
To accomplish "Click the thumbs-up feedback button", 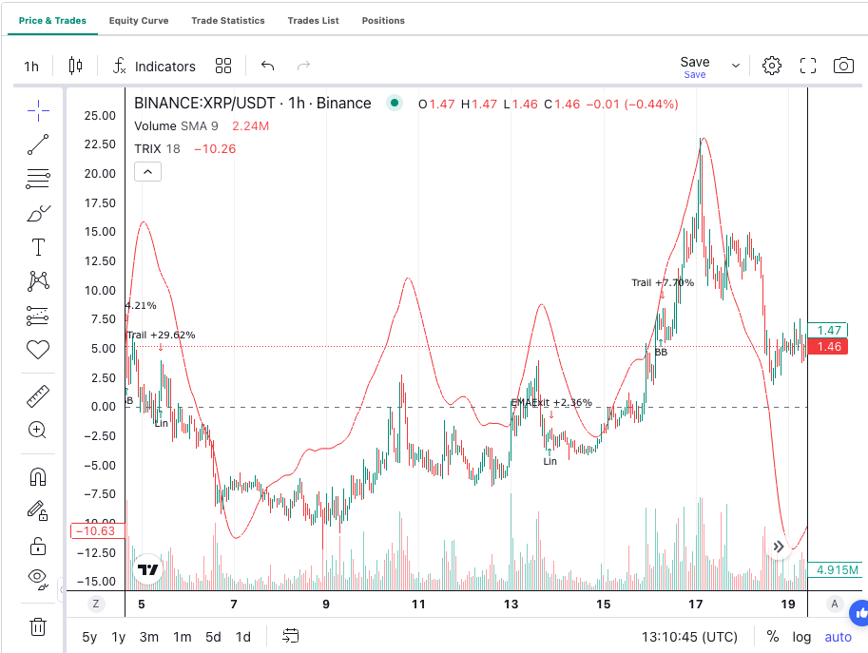I will (x=859, y=613).
